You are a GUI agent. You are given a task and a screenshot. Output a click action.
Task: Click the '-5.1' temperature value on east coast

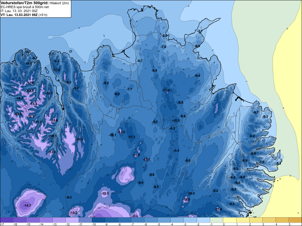pos(278,163)
